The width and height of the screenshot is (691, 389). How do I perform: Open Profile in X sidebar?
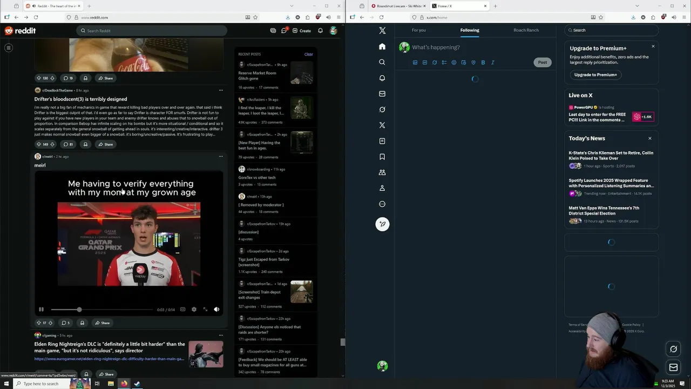point(382,188)
